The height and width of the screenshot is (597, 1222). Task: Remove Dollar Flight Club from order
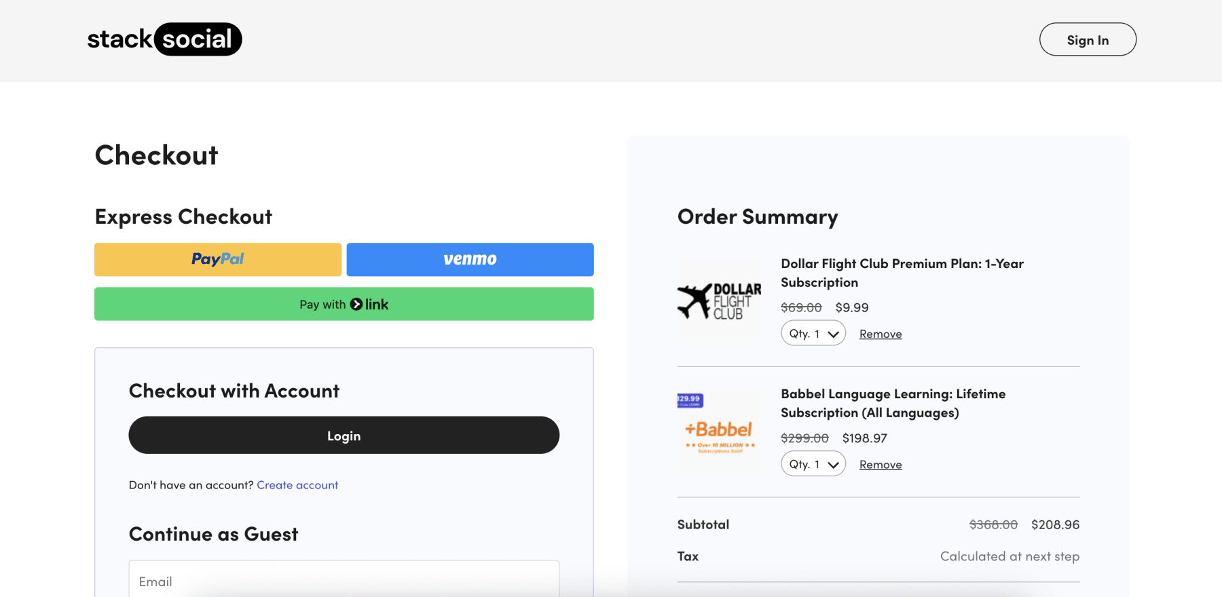click(x=881, y=334)
